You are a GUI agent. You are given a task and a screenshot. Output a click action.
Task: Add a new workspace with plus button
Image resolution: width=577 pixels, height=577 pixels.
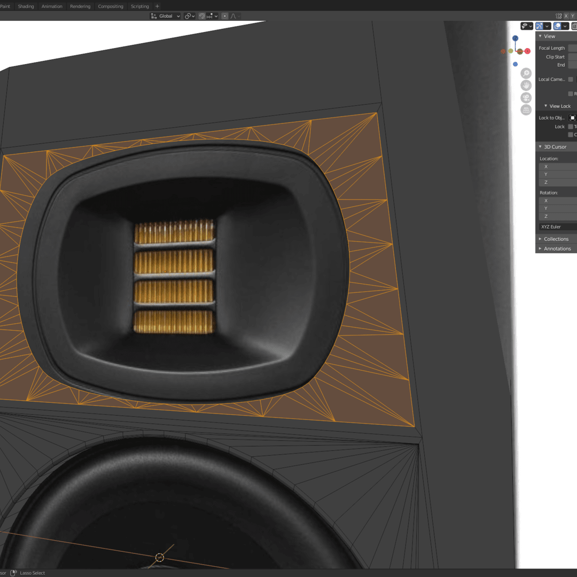pyautogui.click(x=157, y=6)
